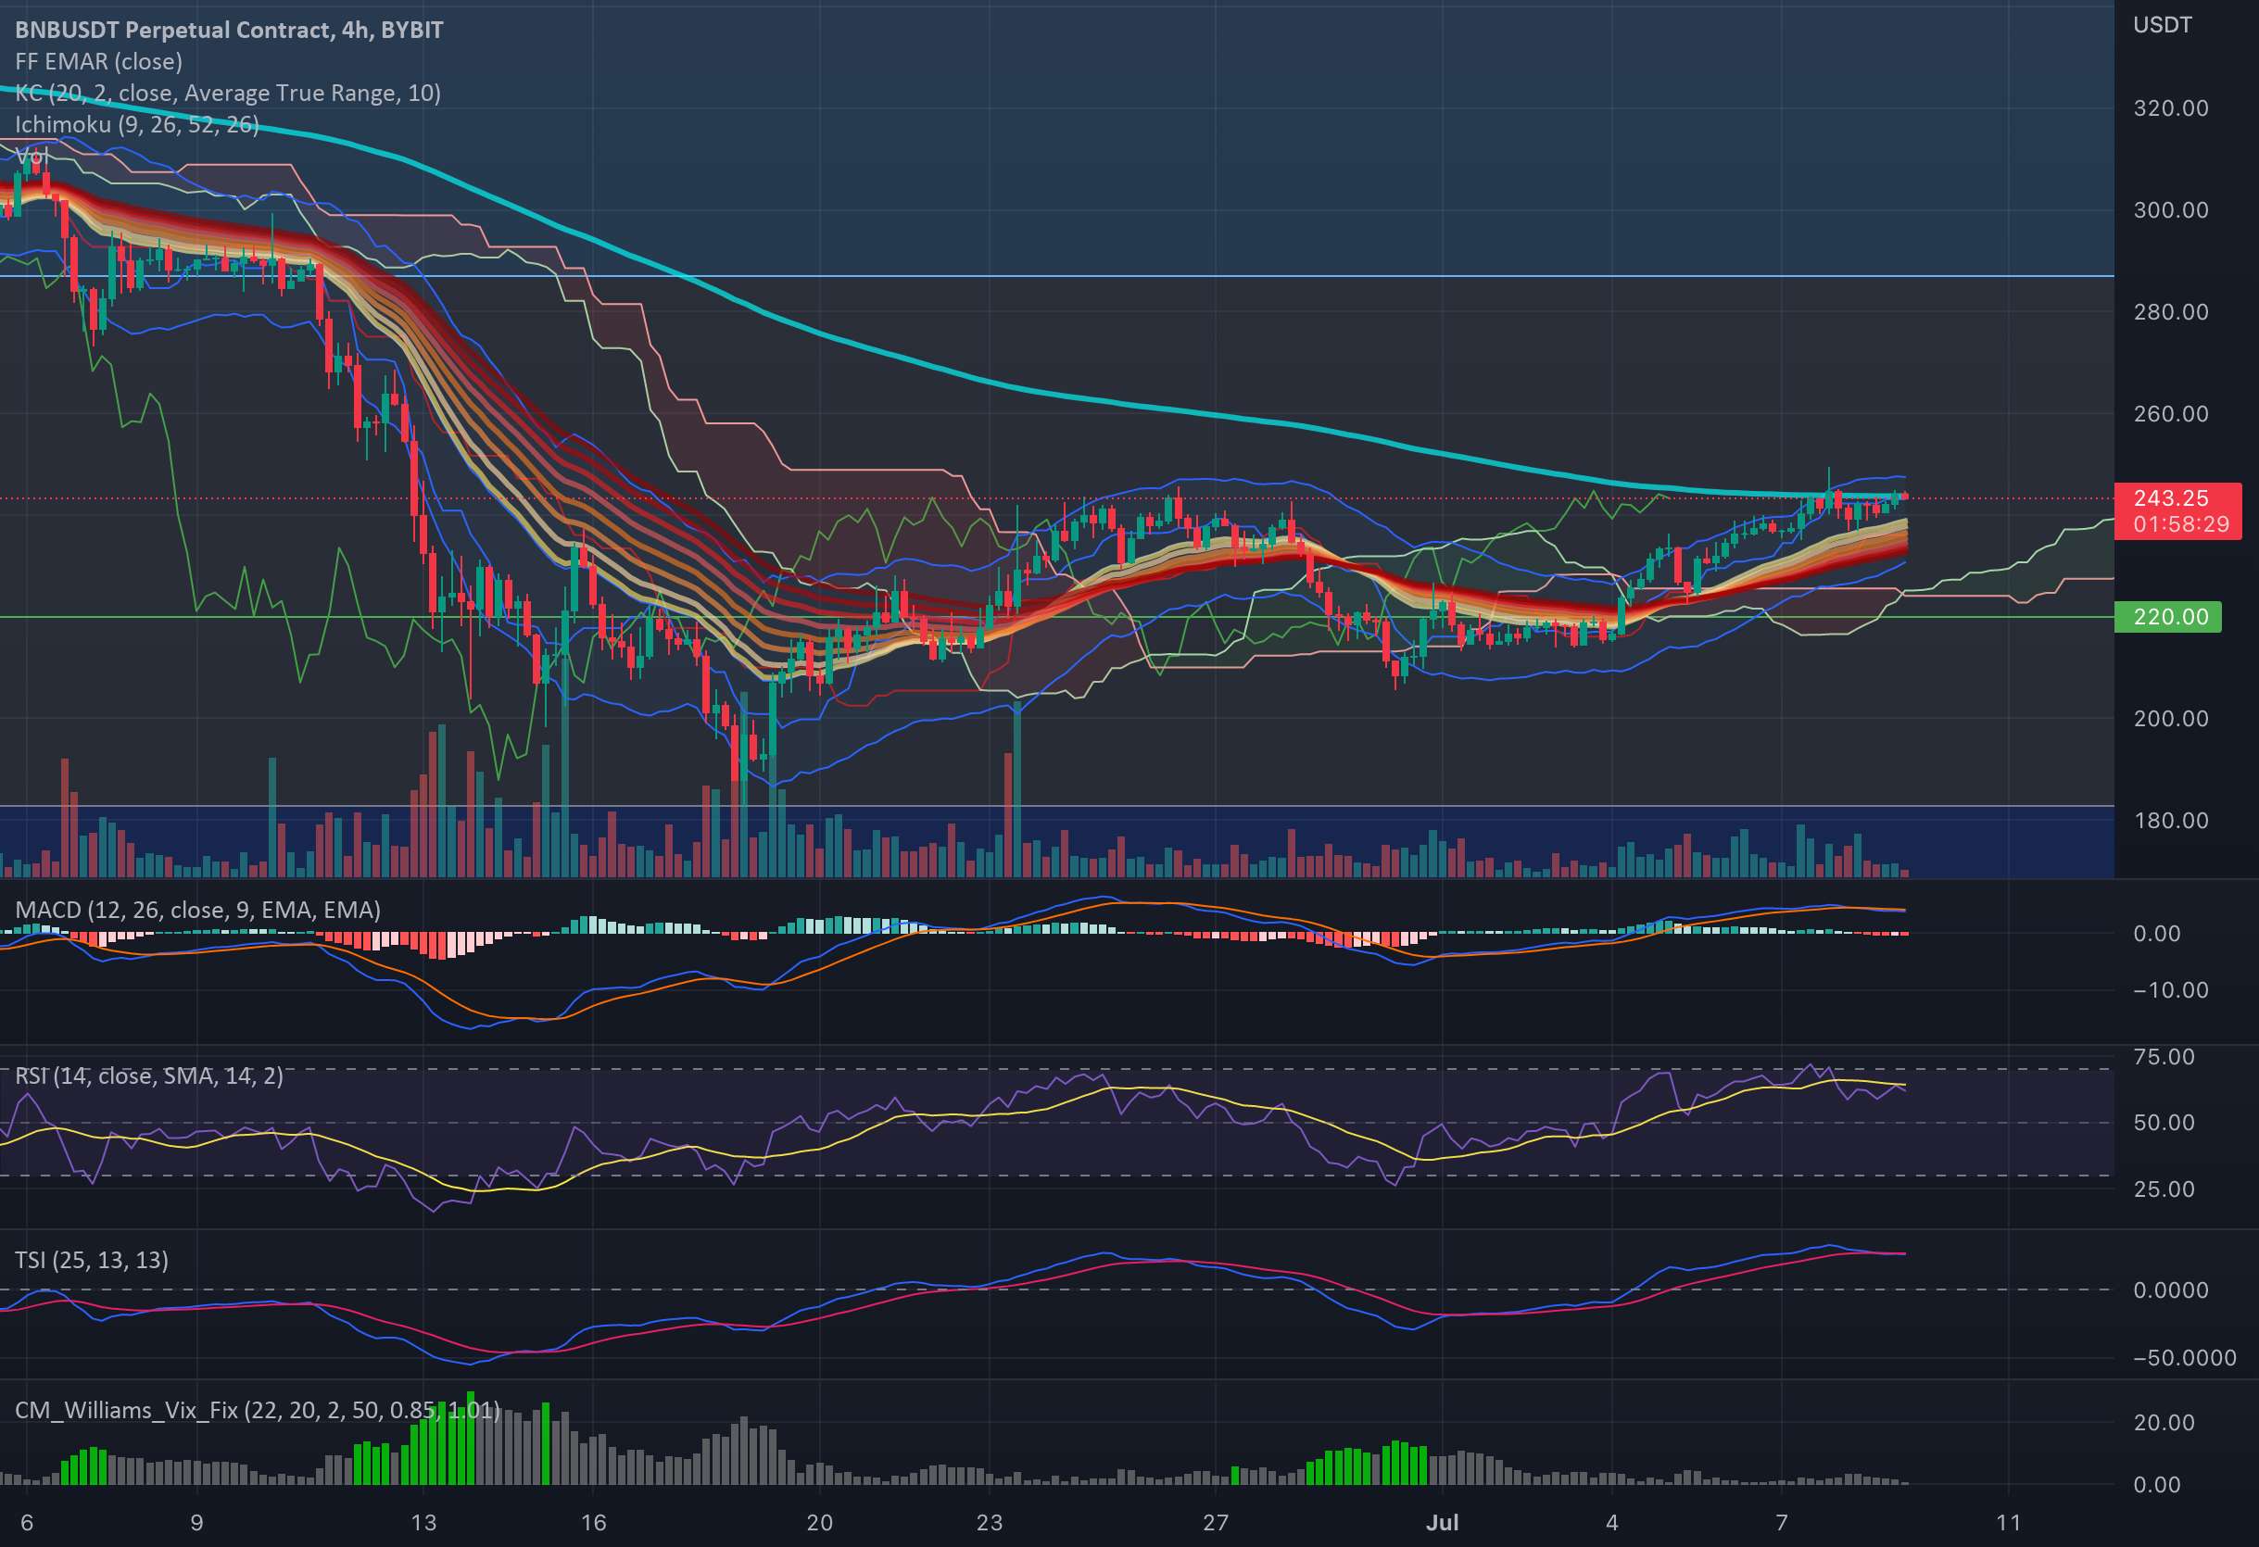Click the Jul date label on time axis
Viewport: 2259px width, 1547px height.
[x=1442, y=1523]
